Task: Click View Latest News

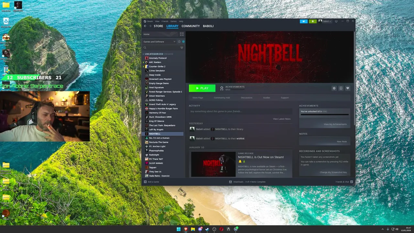Action: 282,119
